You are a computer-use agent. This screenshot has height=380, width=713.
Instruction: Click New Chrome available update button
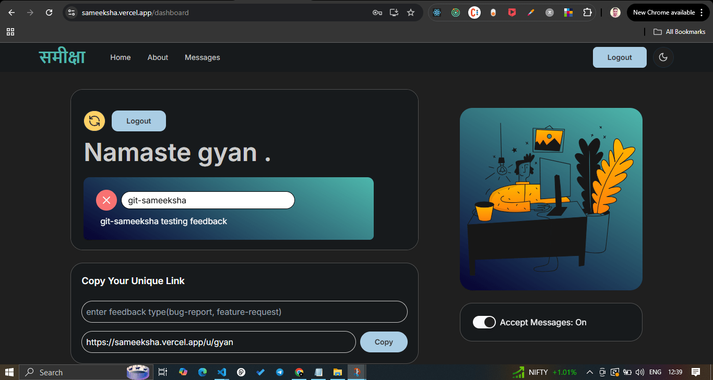coord(668,13)
